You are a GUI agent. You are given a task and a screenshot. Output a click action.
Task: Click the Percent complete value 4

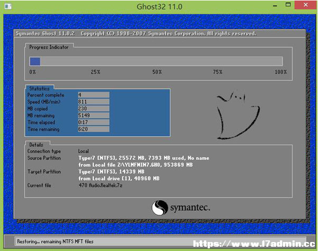coord(93,95)
